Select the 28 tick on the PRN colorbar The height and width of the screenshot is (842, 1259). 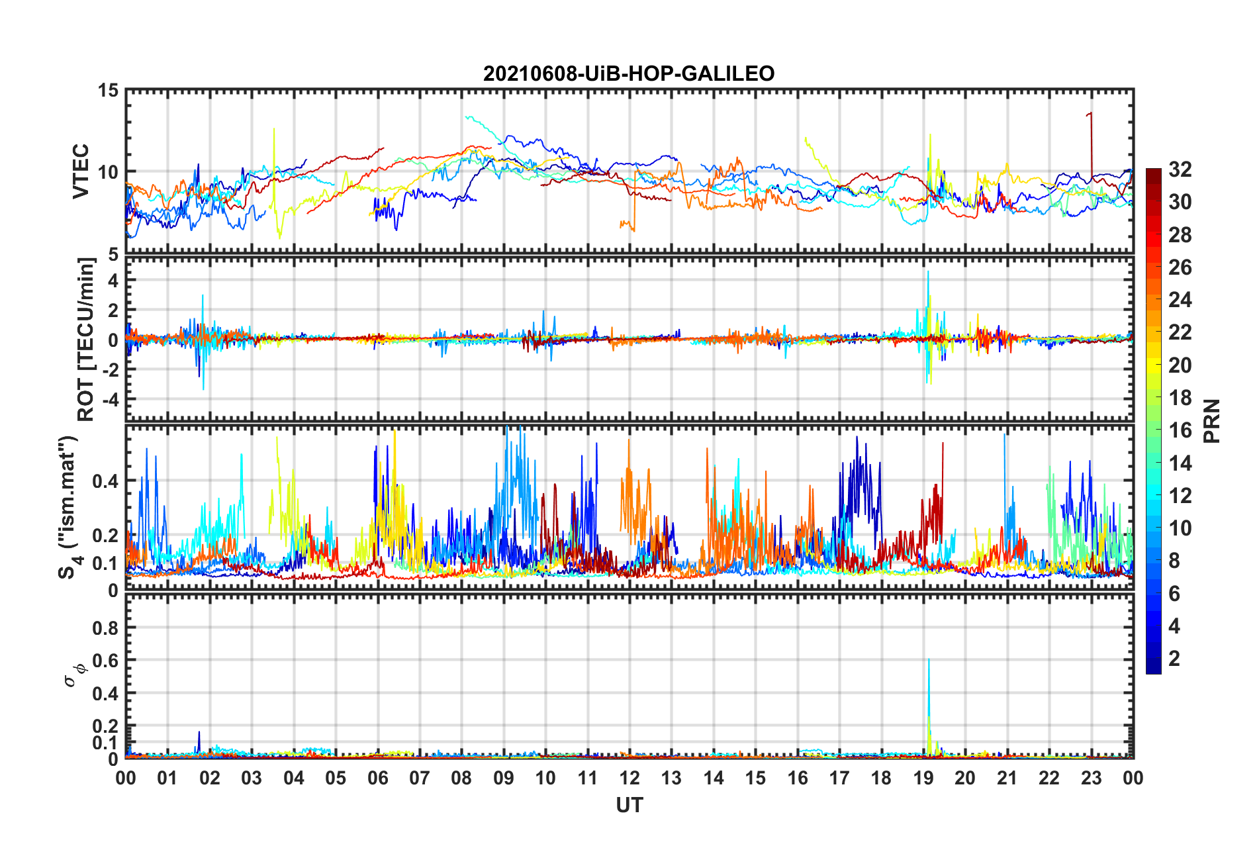click(x=1180, y=235)
